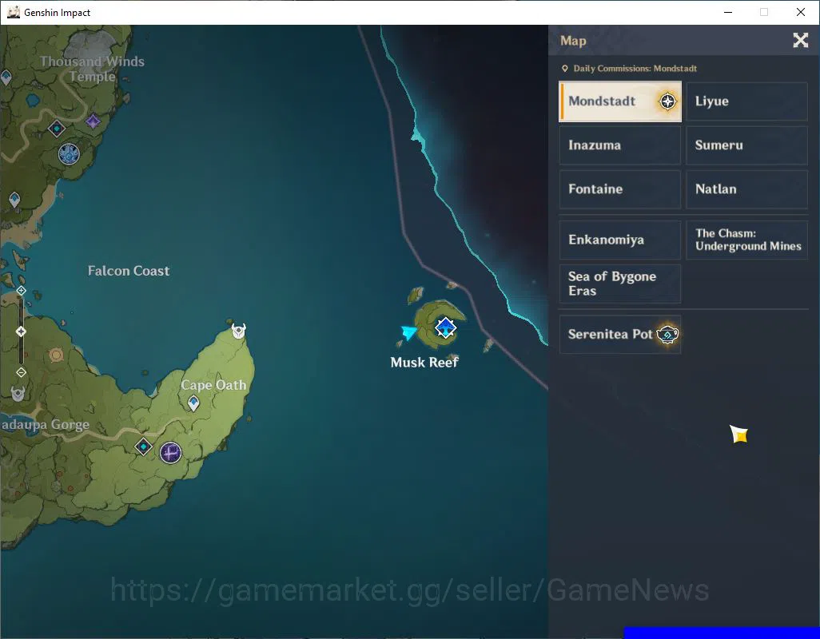Click the zoom-out minus button on map slider
Image resolution: width=820 pixels, height=639 pixels.
point(21,372)
